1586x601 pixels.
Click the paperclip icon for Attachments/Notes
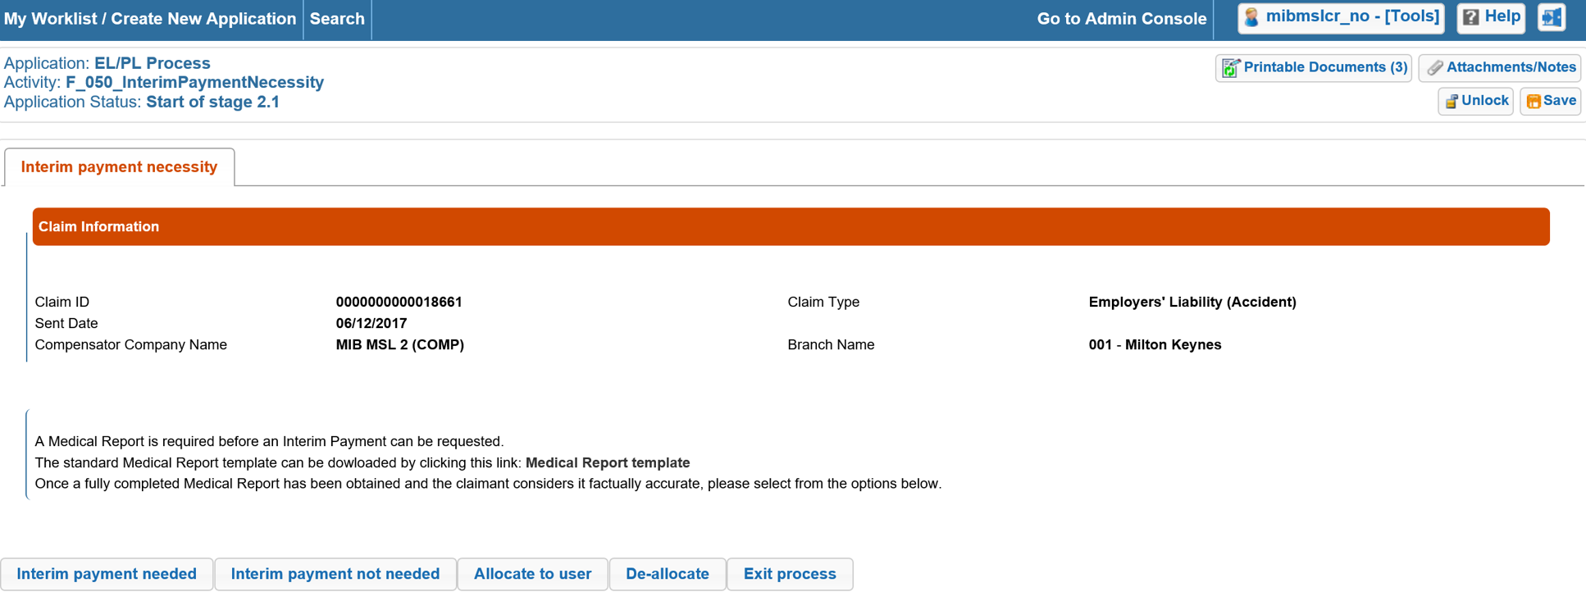(1434, 67)
